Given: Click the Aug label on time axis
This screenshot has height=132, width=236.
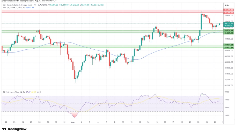Looking at the screenshot, I should tap(73, 122).
